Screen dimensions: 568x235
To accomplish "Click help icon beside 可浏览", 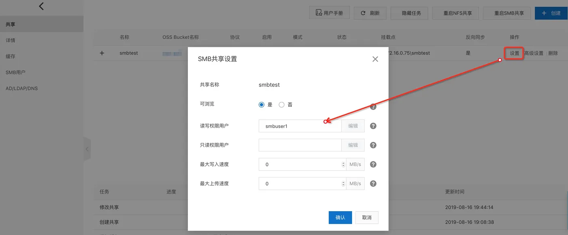I will pos(373,107).
